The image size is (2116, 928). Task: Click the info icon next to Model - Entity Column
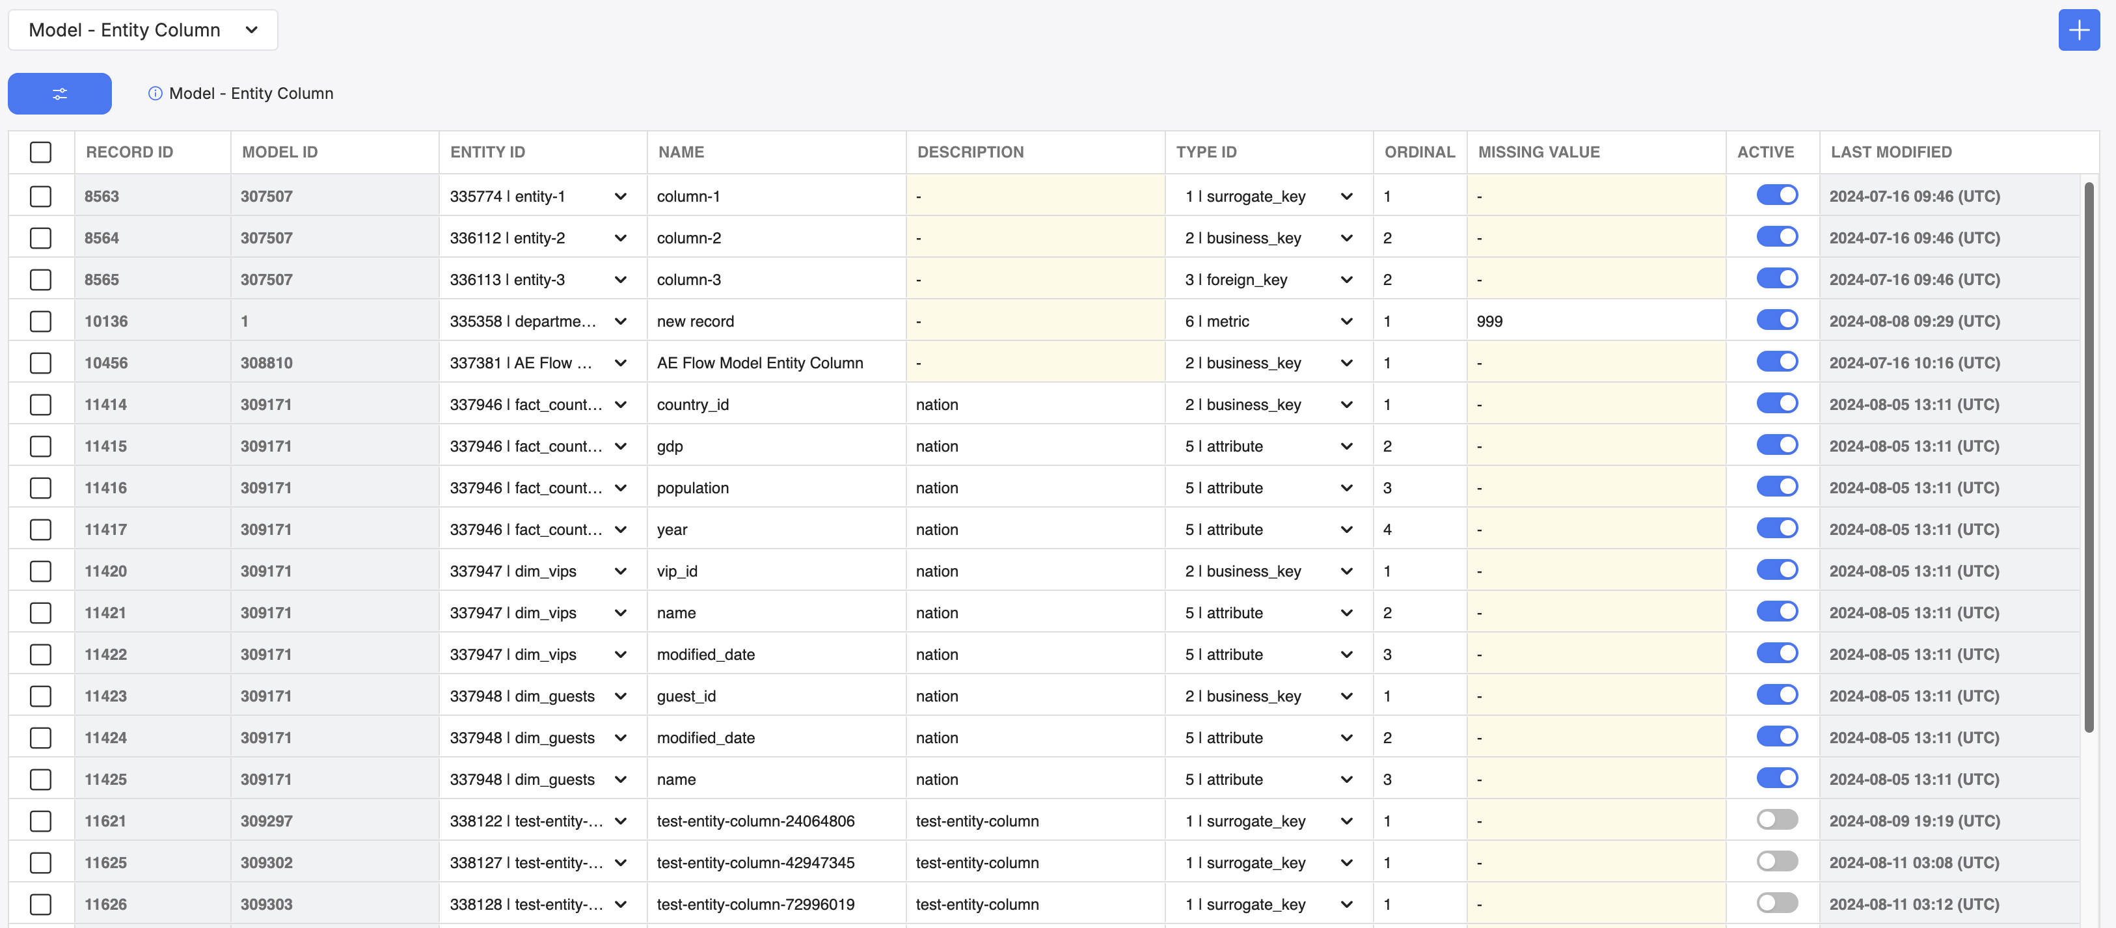(152, 92)
